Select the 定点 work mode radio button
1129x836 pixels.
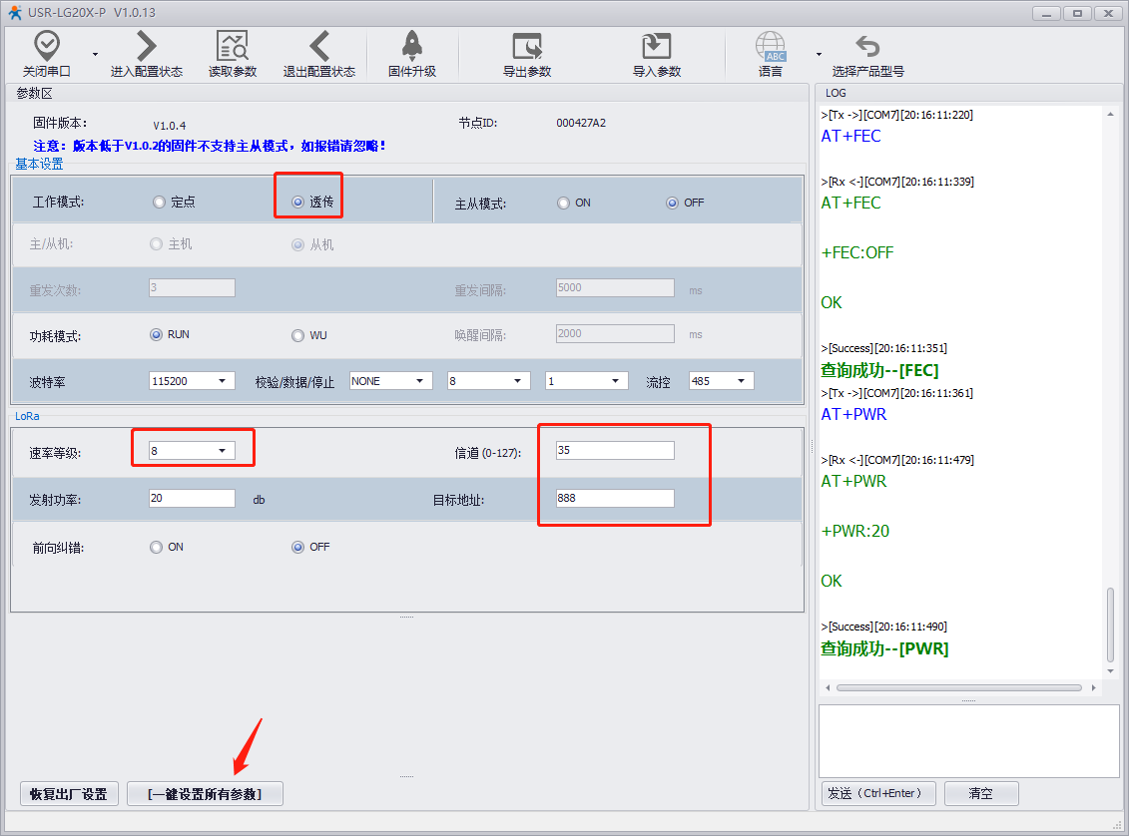tap(159, 203)
